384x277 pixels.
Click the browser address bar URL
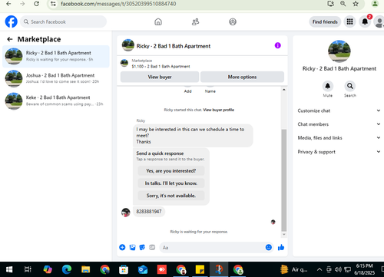[x=118, y=4]
